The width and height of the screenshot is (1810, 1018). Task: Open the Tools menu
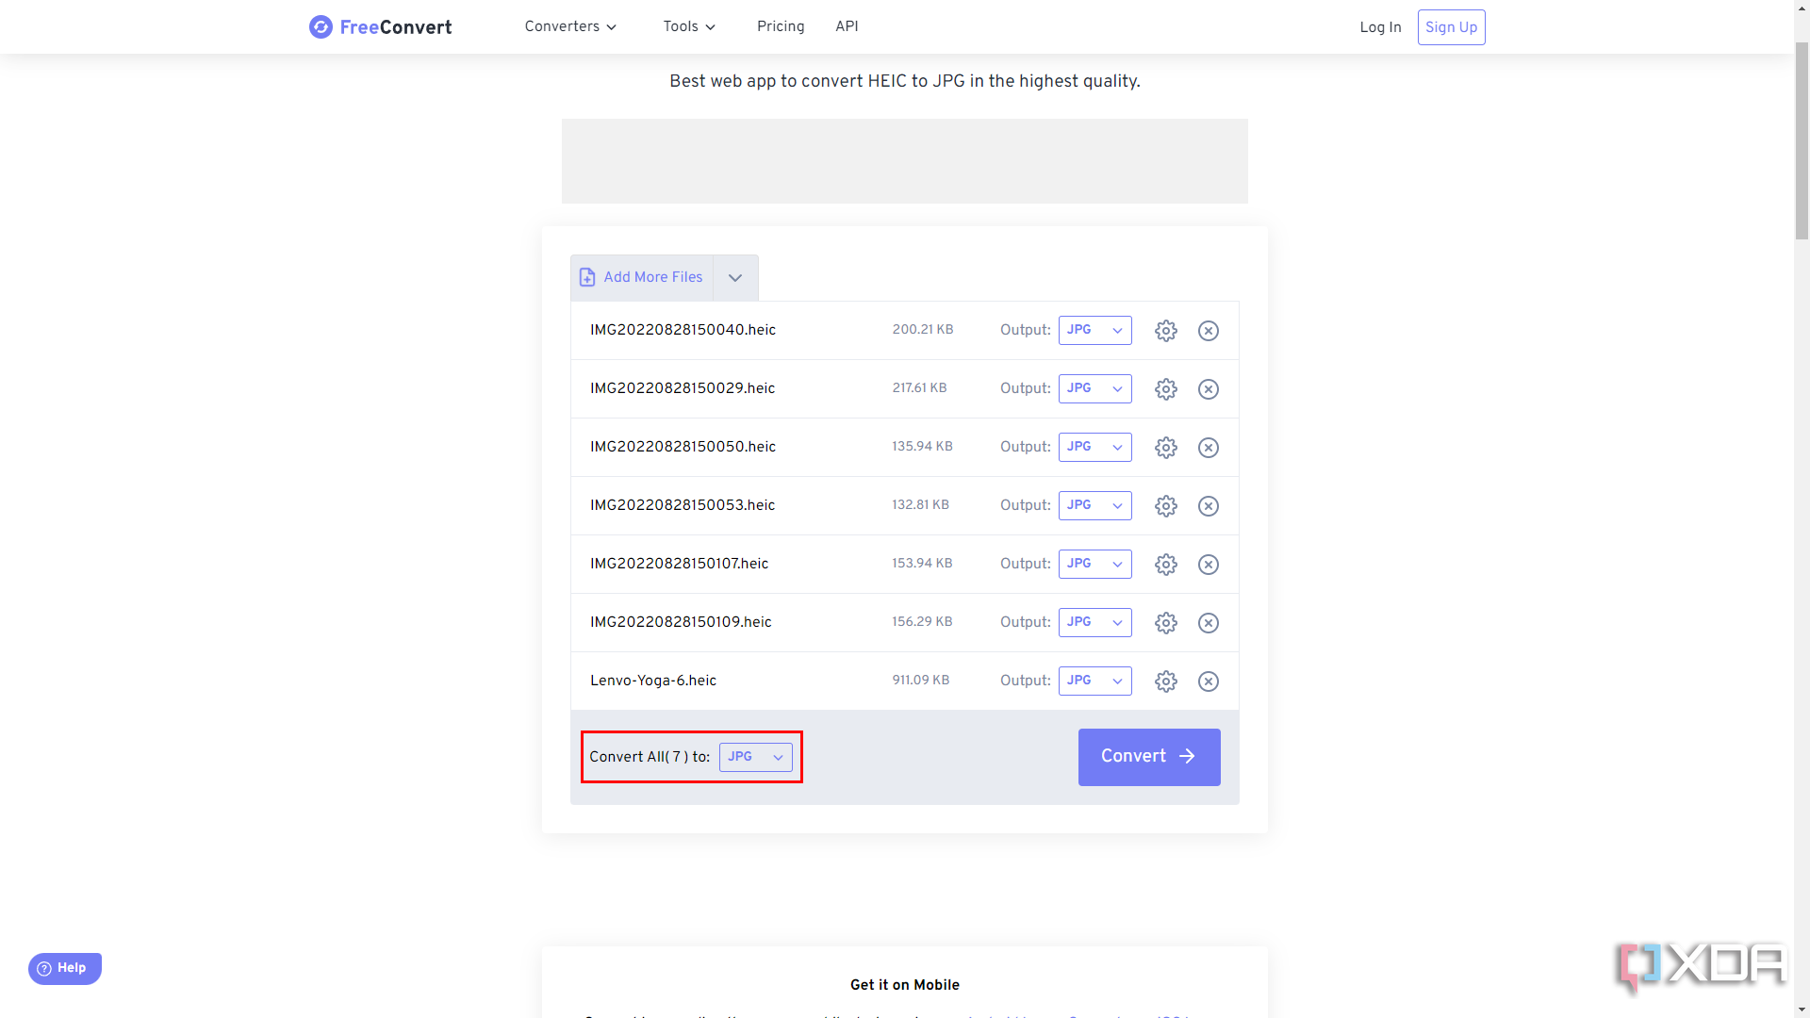(x=687, y=27)
